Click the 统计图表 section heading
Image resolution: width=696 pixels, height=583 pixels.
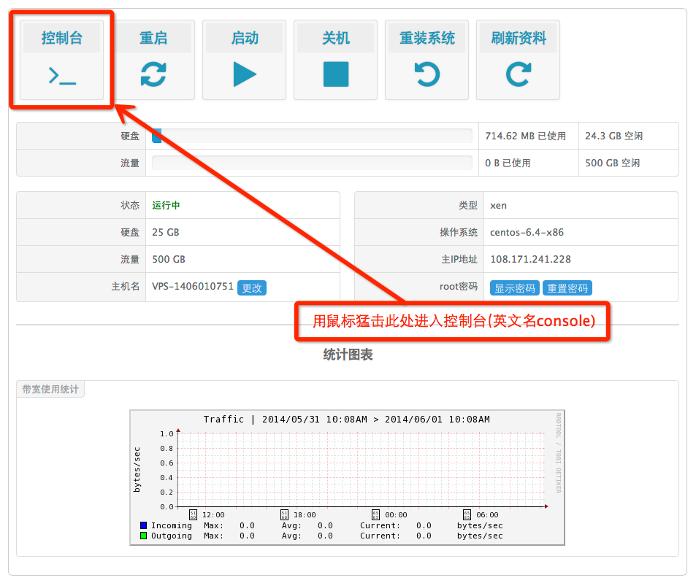pyautogui.click(x=348, y=355)
